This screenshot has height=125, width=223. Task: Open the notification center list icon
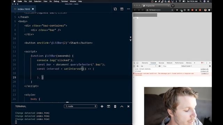point(208,1)
